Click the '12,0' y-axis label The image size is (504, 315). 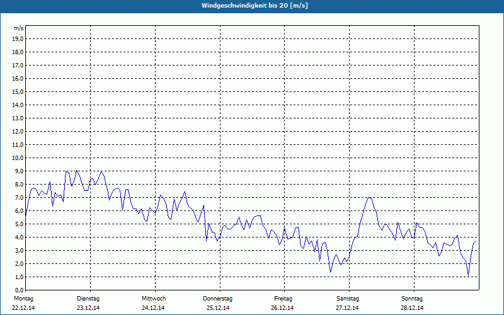click(18, 132)
